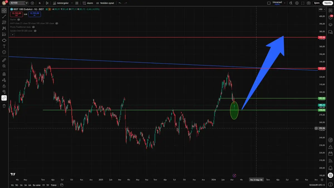
Task: Select the 5Y time range
Action: (x=48, y=185)
